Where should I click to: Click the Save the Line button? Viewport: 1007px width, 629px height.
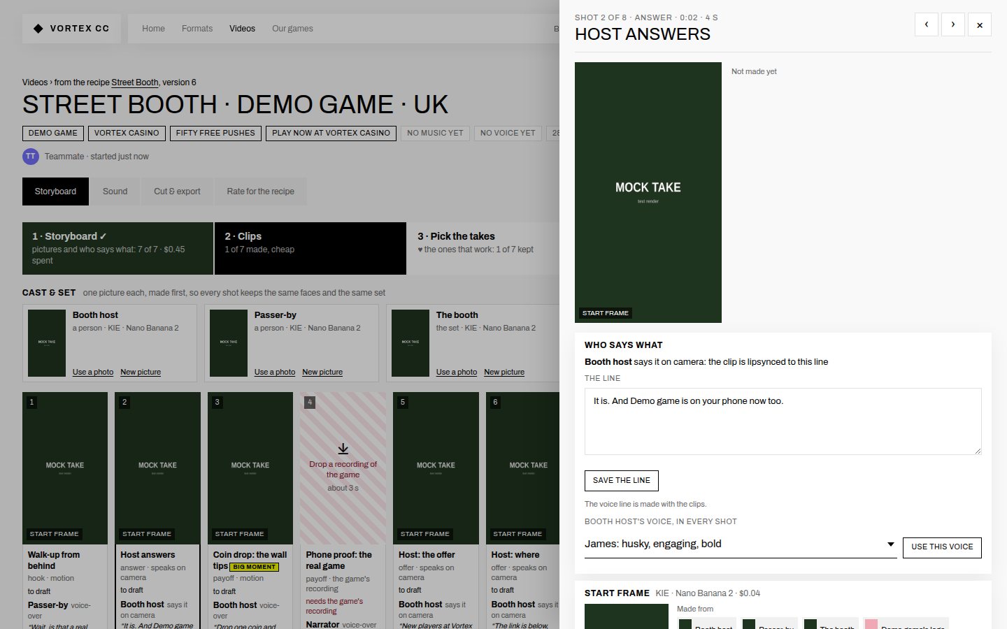click(622, 481)
